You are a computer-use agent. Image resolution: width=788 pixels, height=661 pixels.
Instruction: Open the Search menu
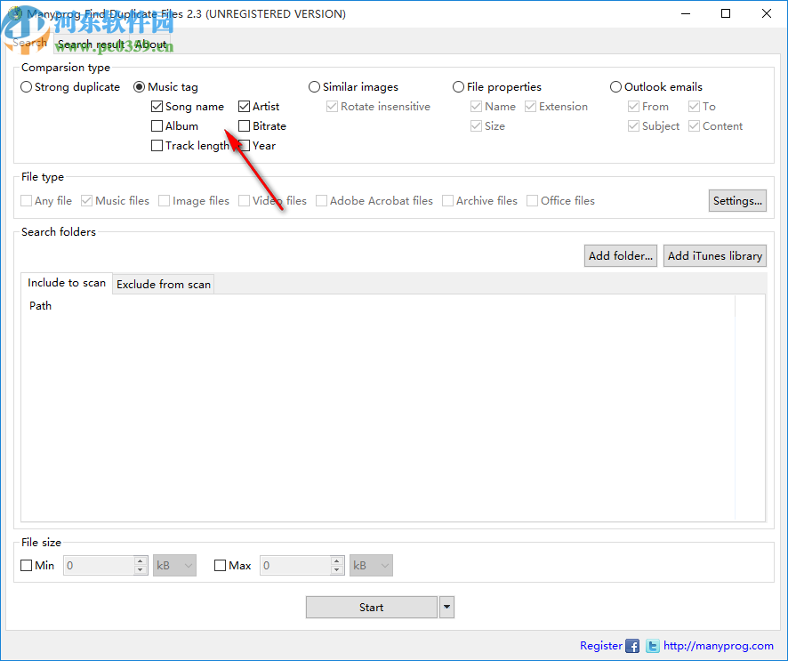[29, 44]
